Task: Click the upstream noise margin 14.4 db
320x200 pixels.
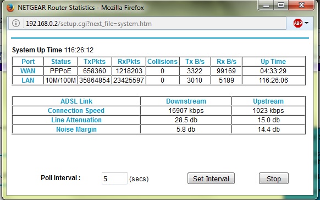Action: click(x=268, y=129)
